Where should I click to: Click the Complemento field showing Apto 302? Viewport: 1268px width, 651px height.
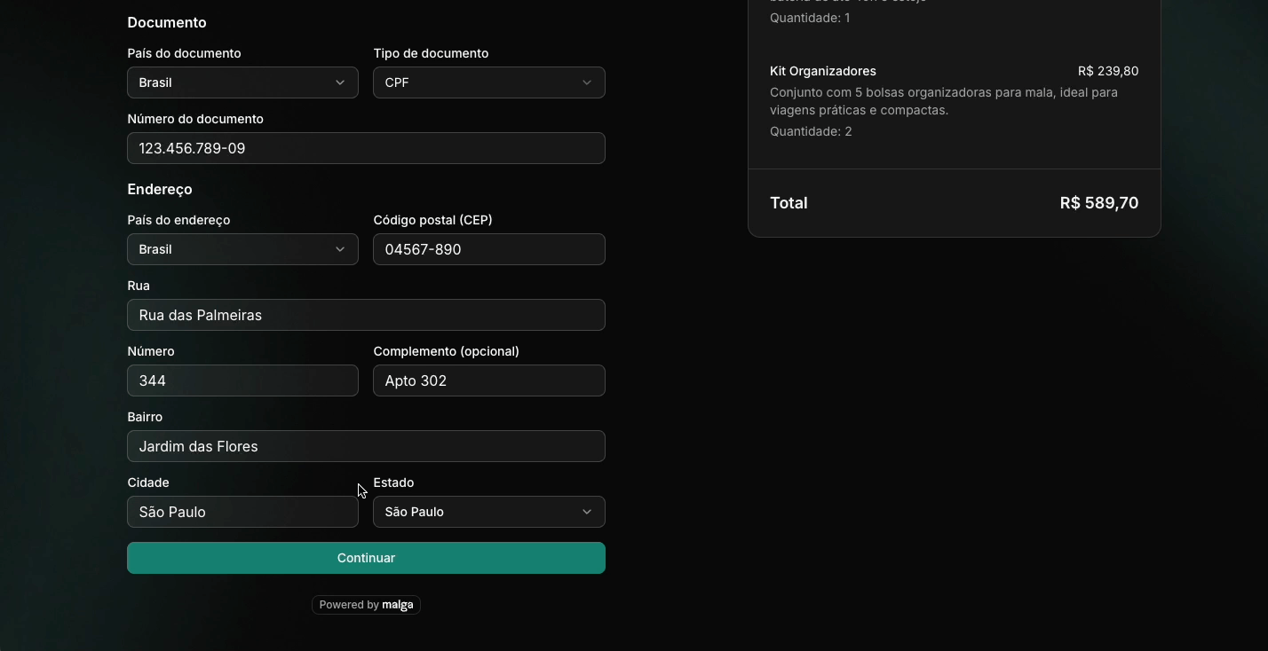coord(488,380)
